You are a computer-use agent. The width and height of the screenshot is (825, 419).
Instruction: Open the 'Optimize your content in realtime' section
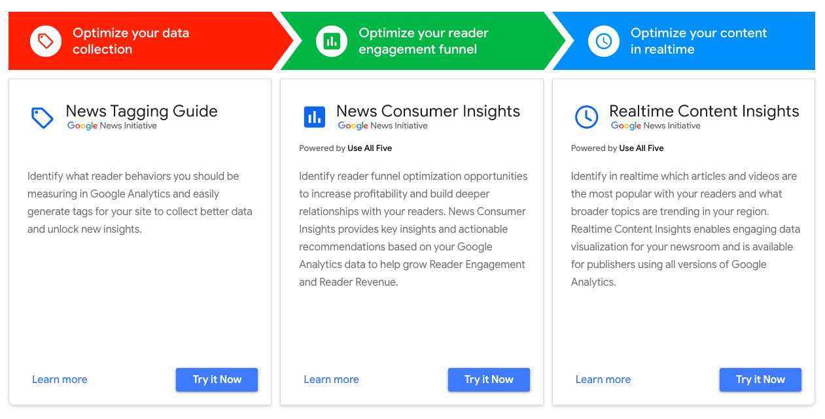pos(697,41)
